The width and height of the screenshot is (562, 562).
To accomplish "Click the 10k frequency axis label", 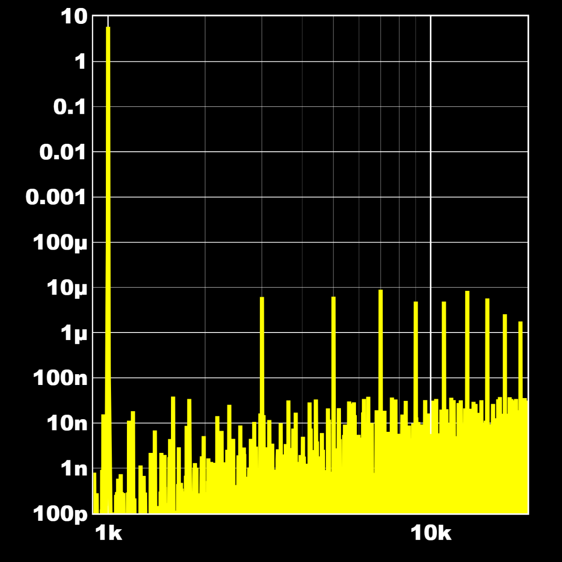I will [431, 533].
